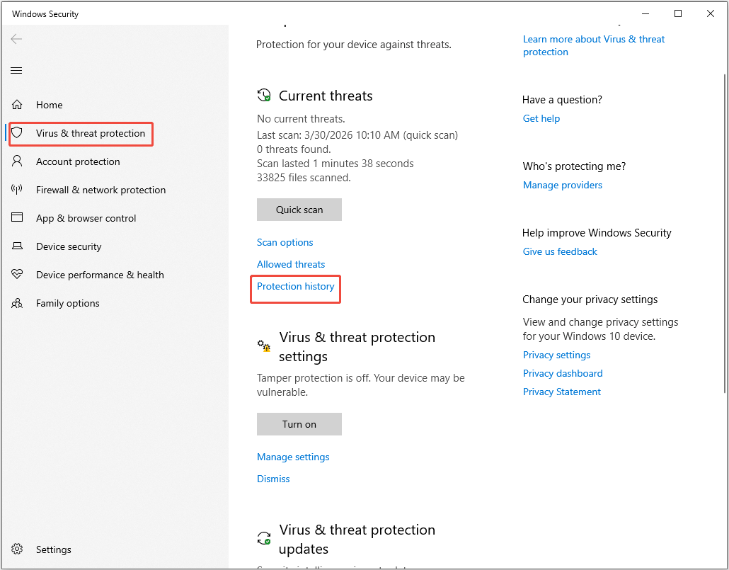Click the 'No current threats.' text
729x570 pixels.
(x=301, y=119)
